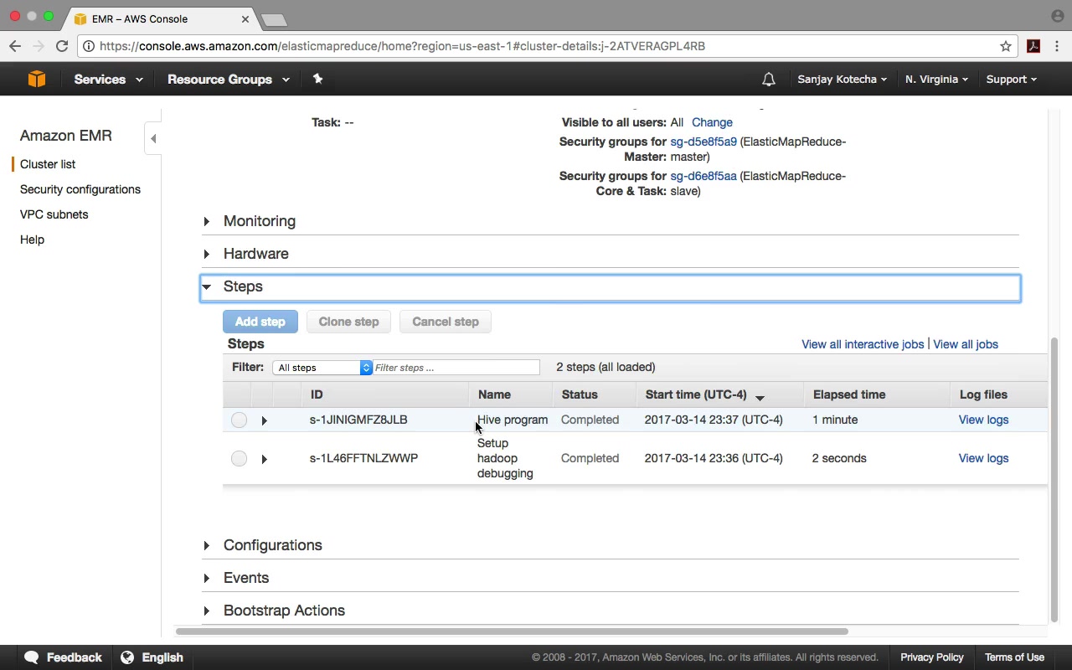This screenshot has width=1072, height=670.
Task: Open Security configurations in sidebar
Action: pos(80,189)
